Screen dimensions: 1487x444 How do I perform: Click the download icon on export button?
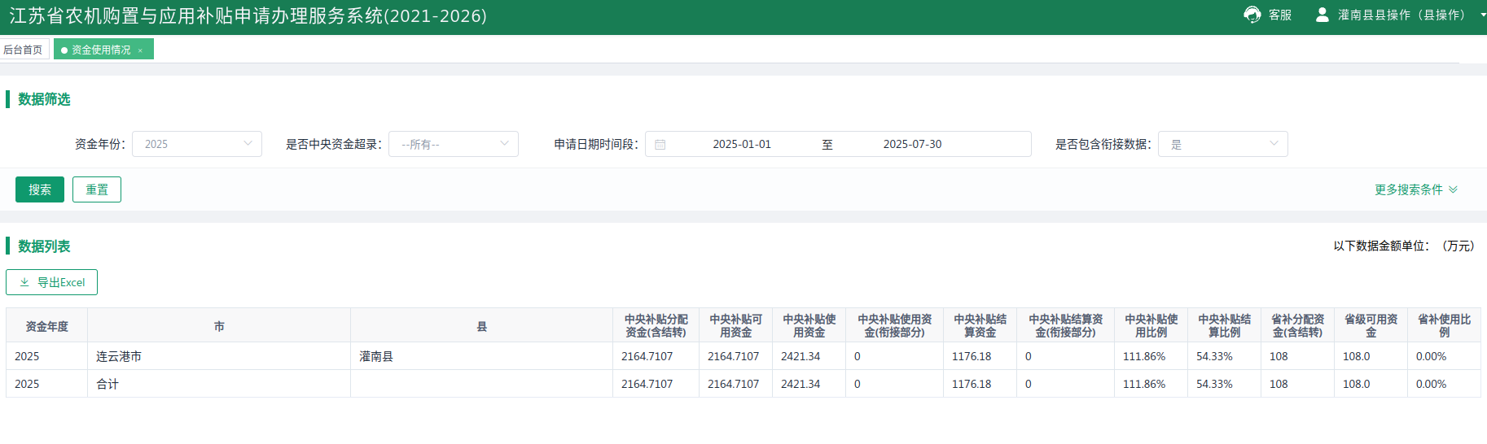24,282
